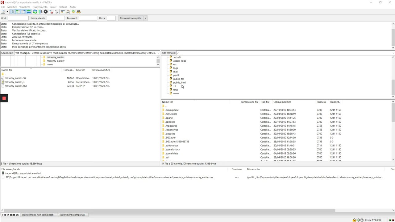
Task: Open the speed limit indicator in status bar
Action: tap(362, 220)
